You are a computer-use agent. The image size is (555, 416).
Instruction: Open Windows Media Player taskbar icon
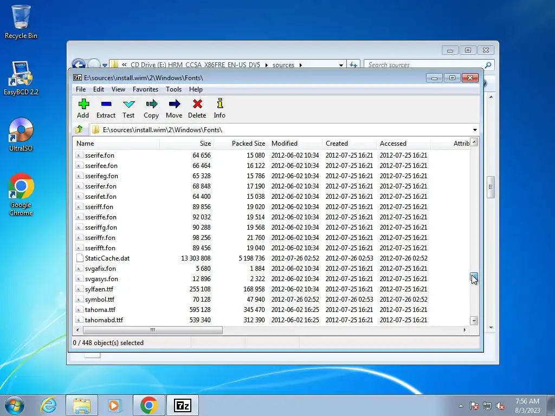click(114, 405)
